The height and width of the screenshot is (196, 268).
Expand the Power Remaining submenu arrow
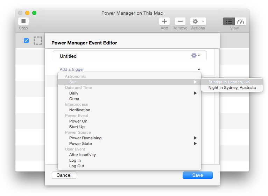point(195,138)
